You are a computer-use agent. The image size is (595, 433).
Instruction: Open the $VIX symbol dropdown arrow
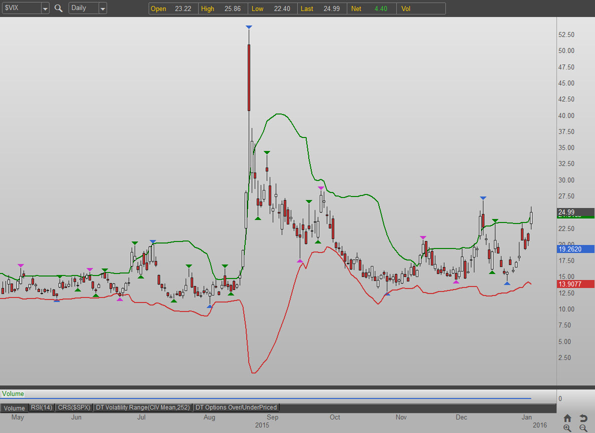tap(45, 8)
